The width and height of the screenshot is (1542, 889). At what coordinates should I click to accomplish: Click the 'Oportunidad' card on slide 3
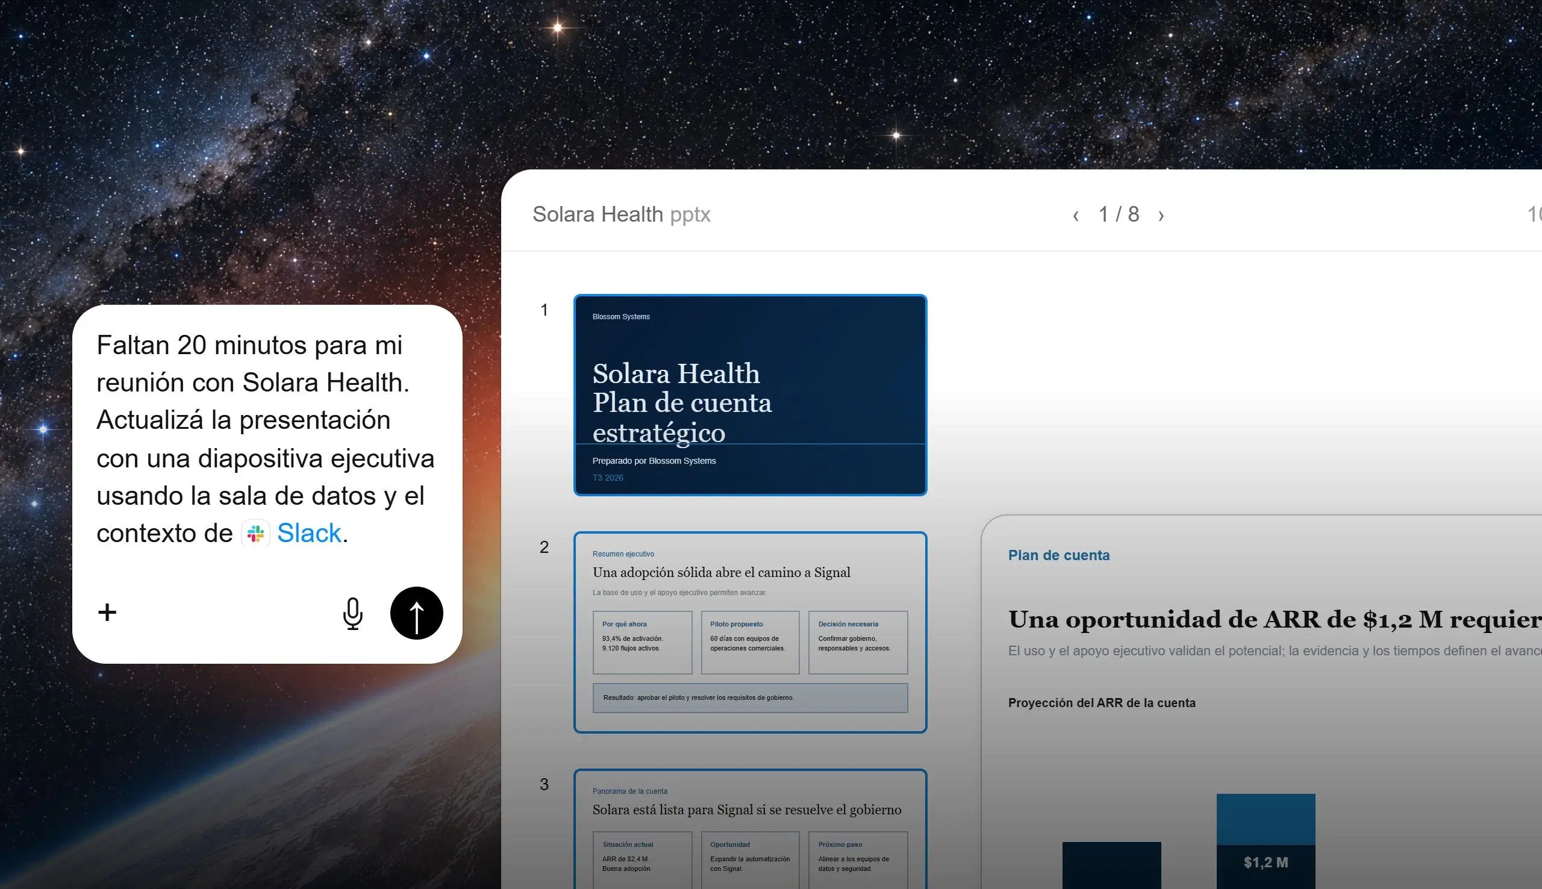tap(751, 859)
